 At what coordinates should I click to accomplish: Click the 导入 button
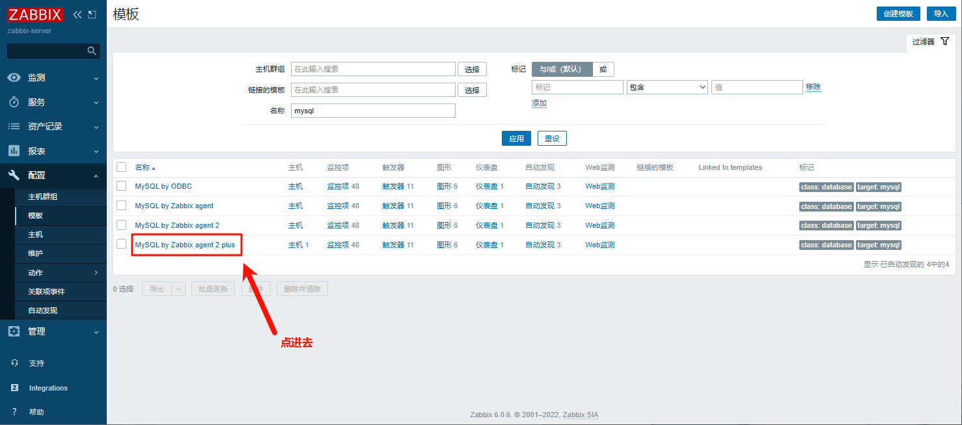[941, 14]
